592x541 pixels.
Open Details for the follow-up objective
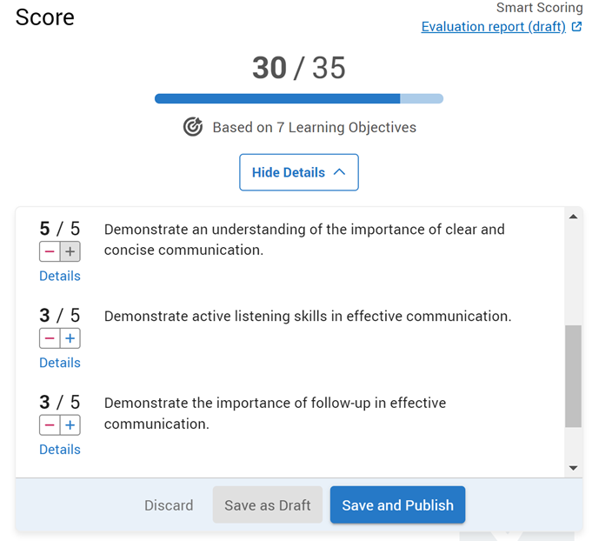pyautogui.click(x=60, y=450)
